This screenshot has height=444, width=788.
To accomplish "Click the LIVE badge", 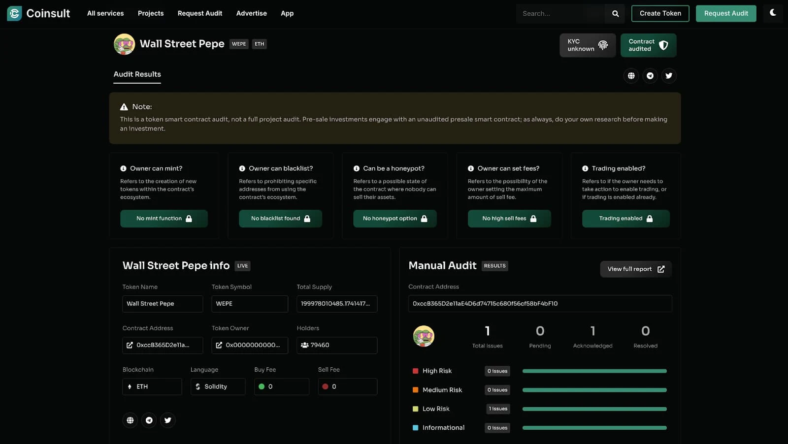I will [242, 266].
